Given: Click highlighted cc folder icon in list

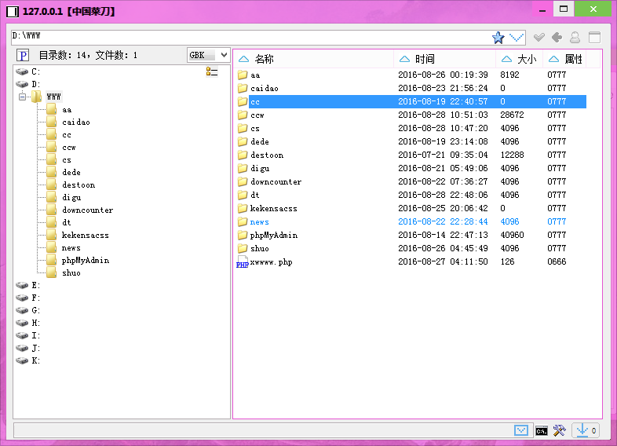Looking at the screenshot, I should [x=243, y=101].
